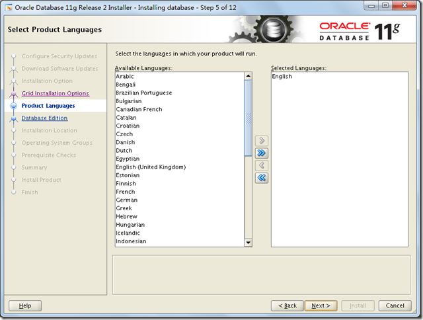Select English in Selected Languages list

point(339,76)
